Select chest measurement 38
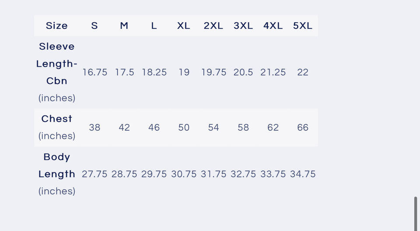Image resolution: width=420 pixels, height=231 pixels. (94, 128)
